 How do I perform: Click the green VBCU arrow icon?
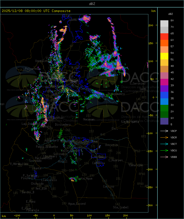click(x=164, y=150)
